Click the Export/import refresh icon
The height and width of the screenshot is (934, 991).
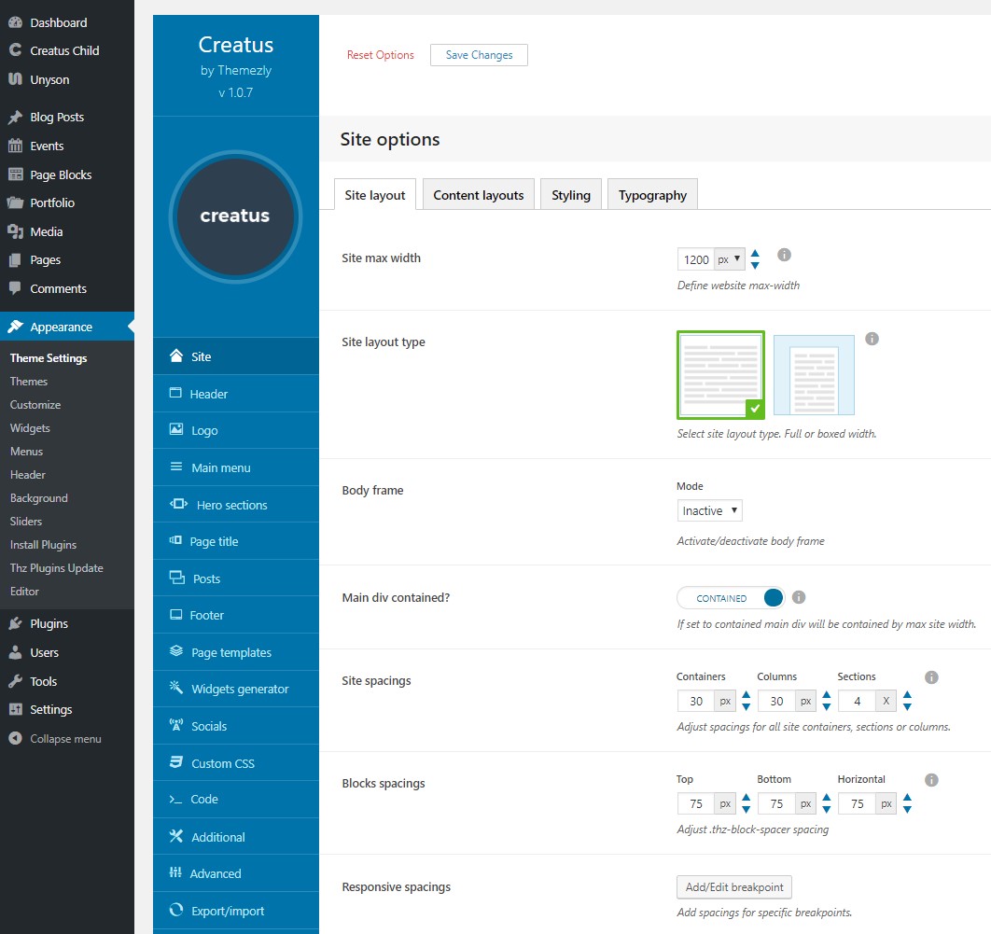(x=175, y=911)
